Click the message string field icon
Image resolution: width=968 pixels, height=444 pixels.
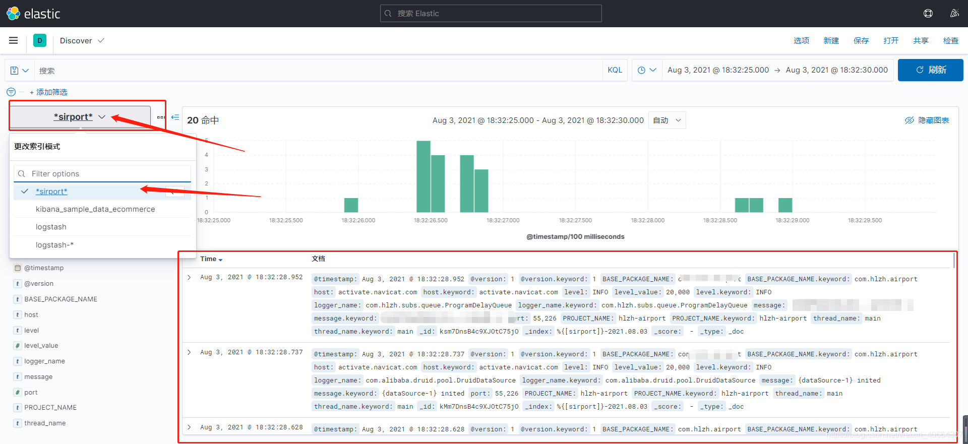coord(18,377)
